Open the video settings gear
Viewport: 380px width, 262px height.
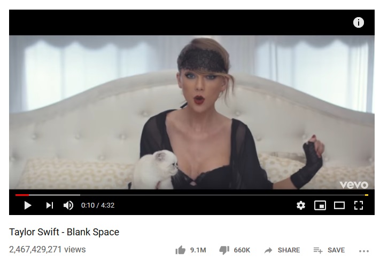(301, 205)
